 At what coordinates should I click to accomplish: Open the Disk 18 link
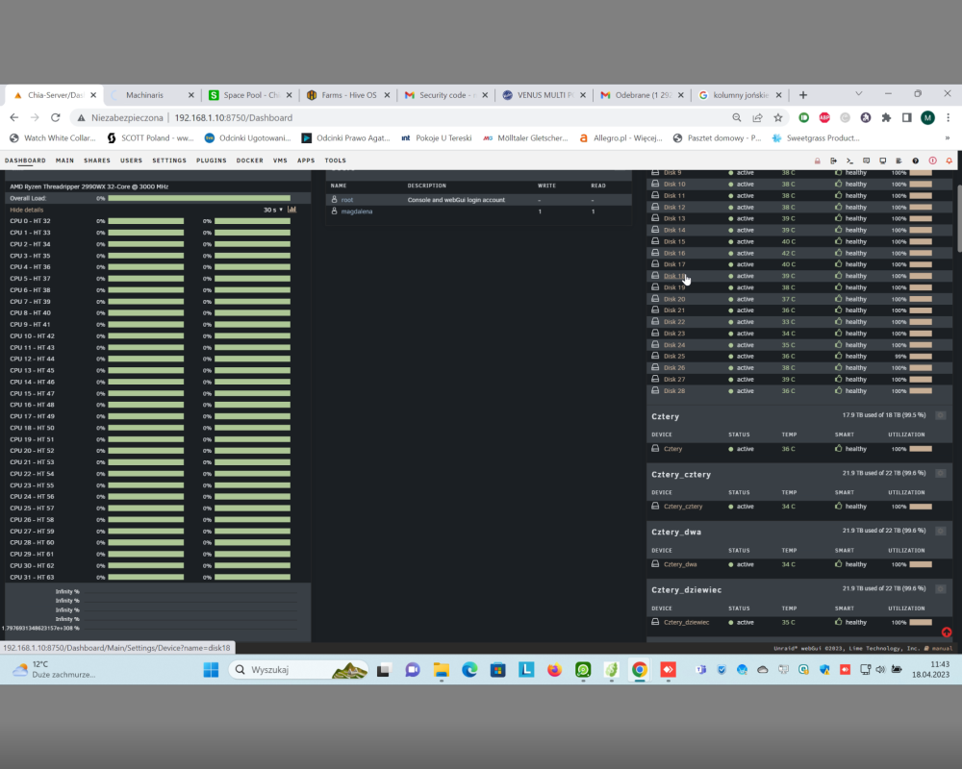(674, 276)
